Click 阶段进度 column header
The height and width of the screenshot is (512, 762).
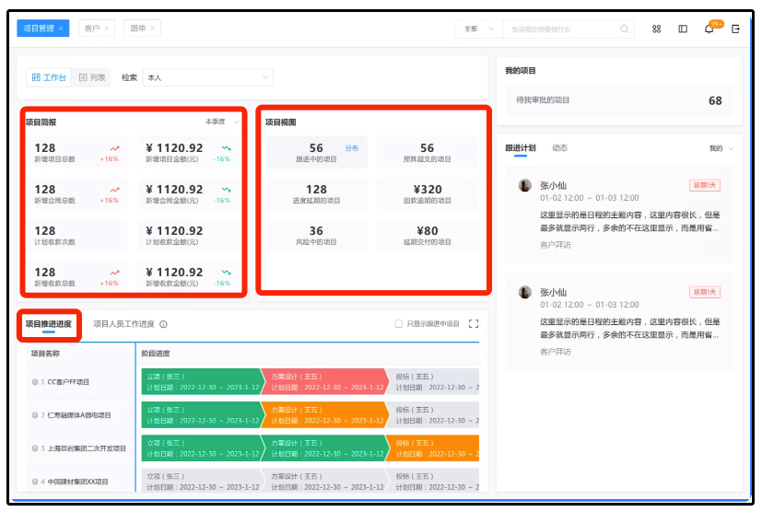coord(156,354)
